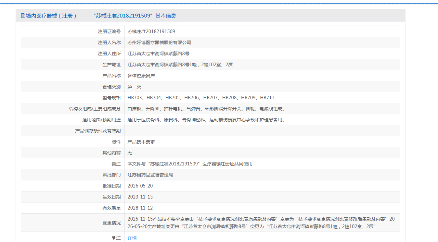Image resolution: width=438 pixels, height=242 pixels.
Task: Select product name 多体位康复床
Action: pyautogui.click(x=141, y=76)
